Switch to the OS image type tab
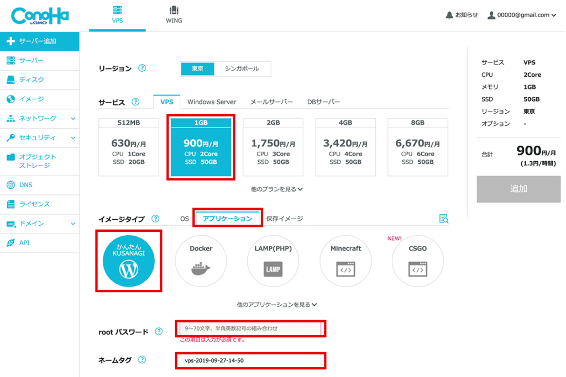The height and width of the screenshot is (377, 566). 185,219
